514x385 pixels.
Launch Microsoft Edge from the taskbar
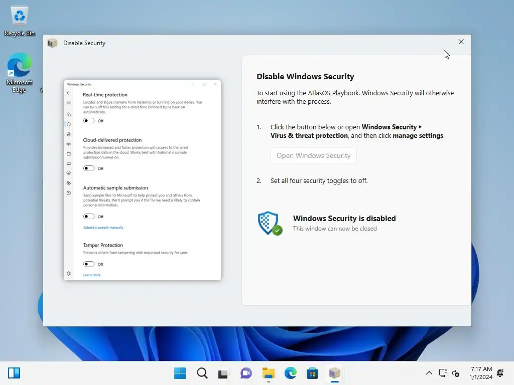(290, 373)
